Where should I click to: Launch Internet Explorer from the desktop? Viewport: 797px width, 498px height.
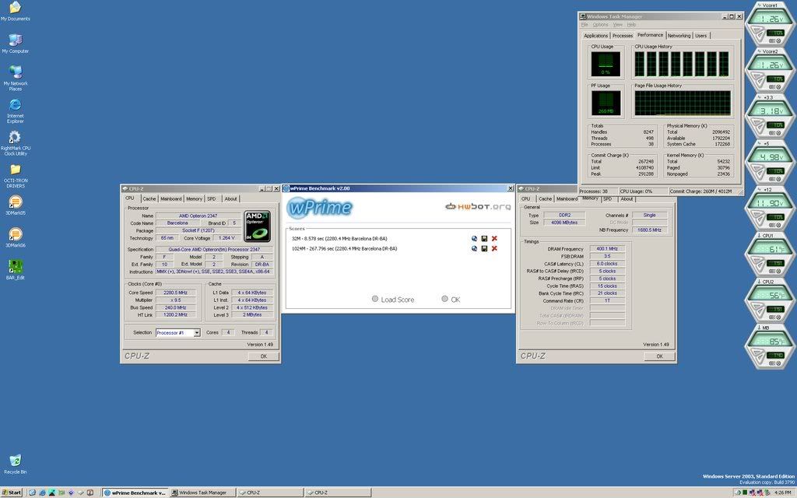pyautogui.click(x=16, y=110)
